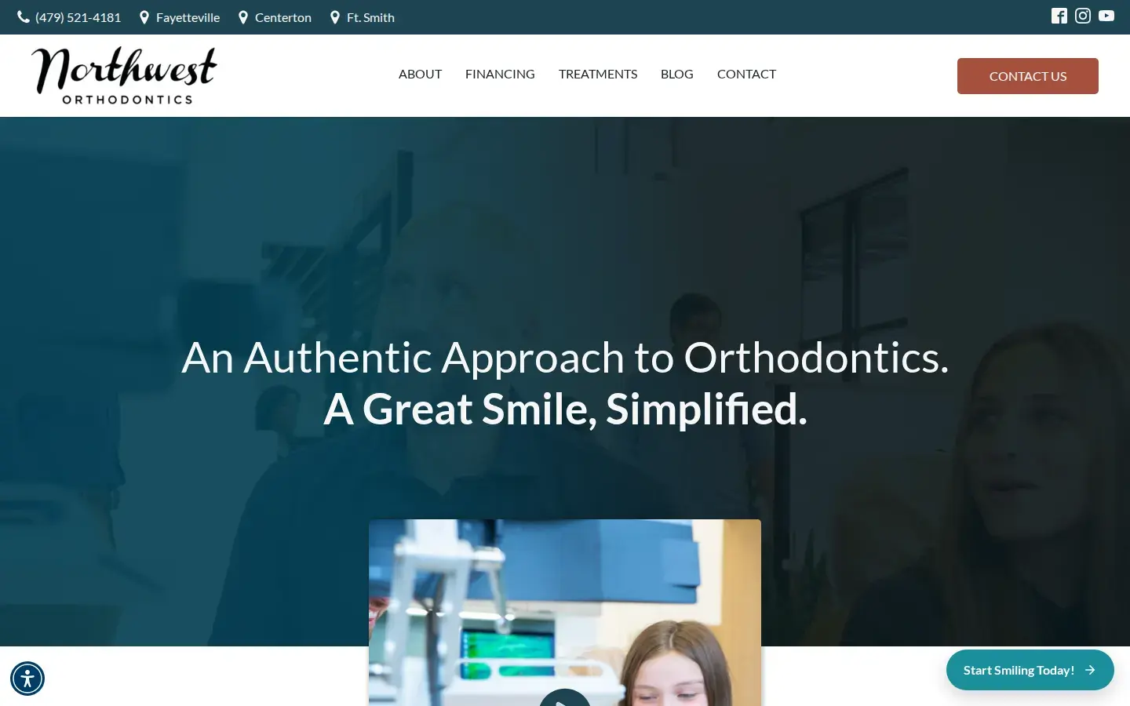This screenshot has height=706, width=1130.
Task: Click the CONTACT US button
Action: pos(1028,76)
